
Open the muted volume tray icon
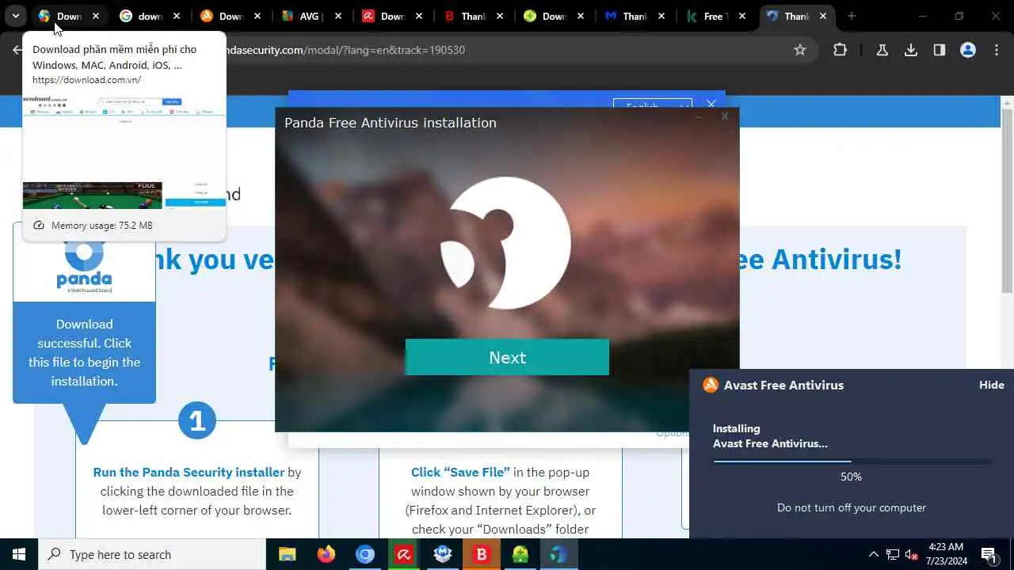point(911,554)
